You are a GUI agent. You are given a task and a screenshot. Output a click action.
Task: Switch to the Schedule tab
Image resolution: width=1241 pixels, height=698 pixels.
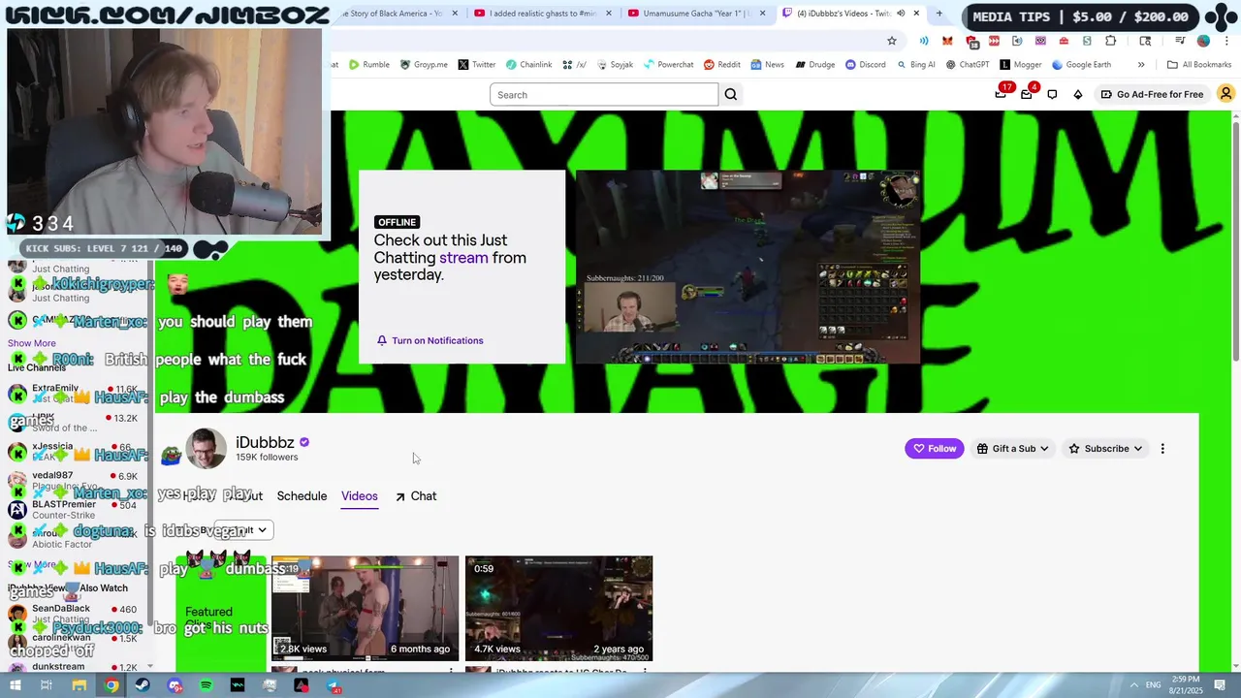click(x=302, y=496)
